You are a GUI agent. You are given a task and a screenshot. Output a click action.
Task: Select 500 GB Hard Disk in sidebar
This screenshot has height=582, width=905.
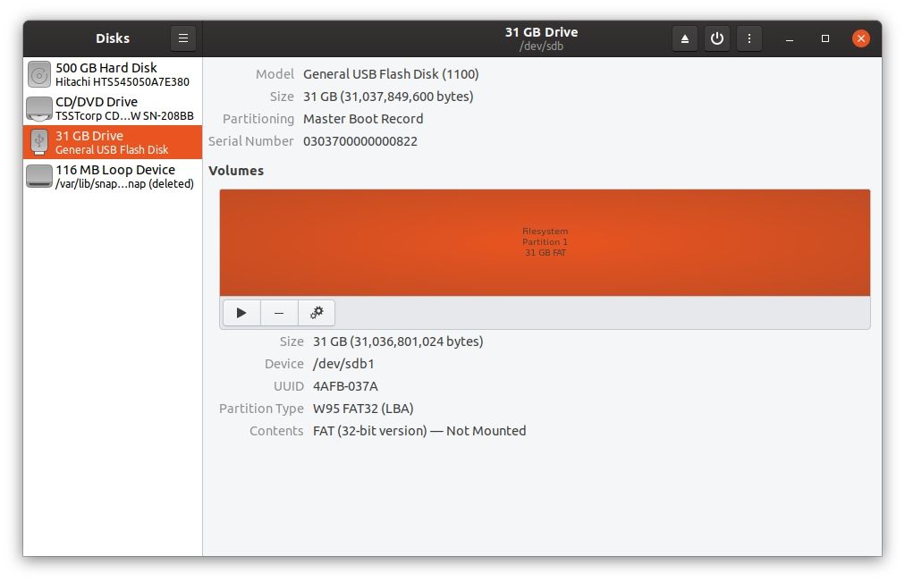click(113, 74)
